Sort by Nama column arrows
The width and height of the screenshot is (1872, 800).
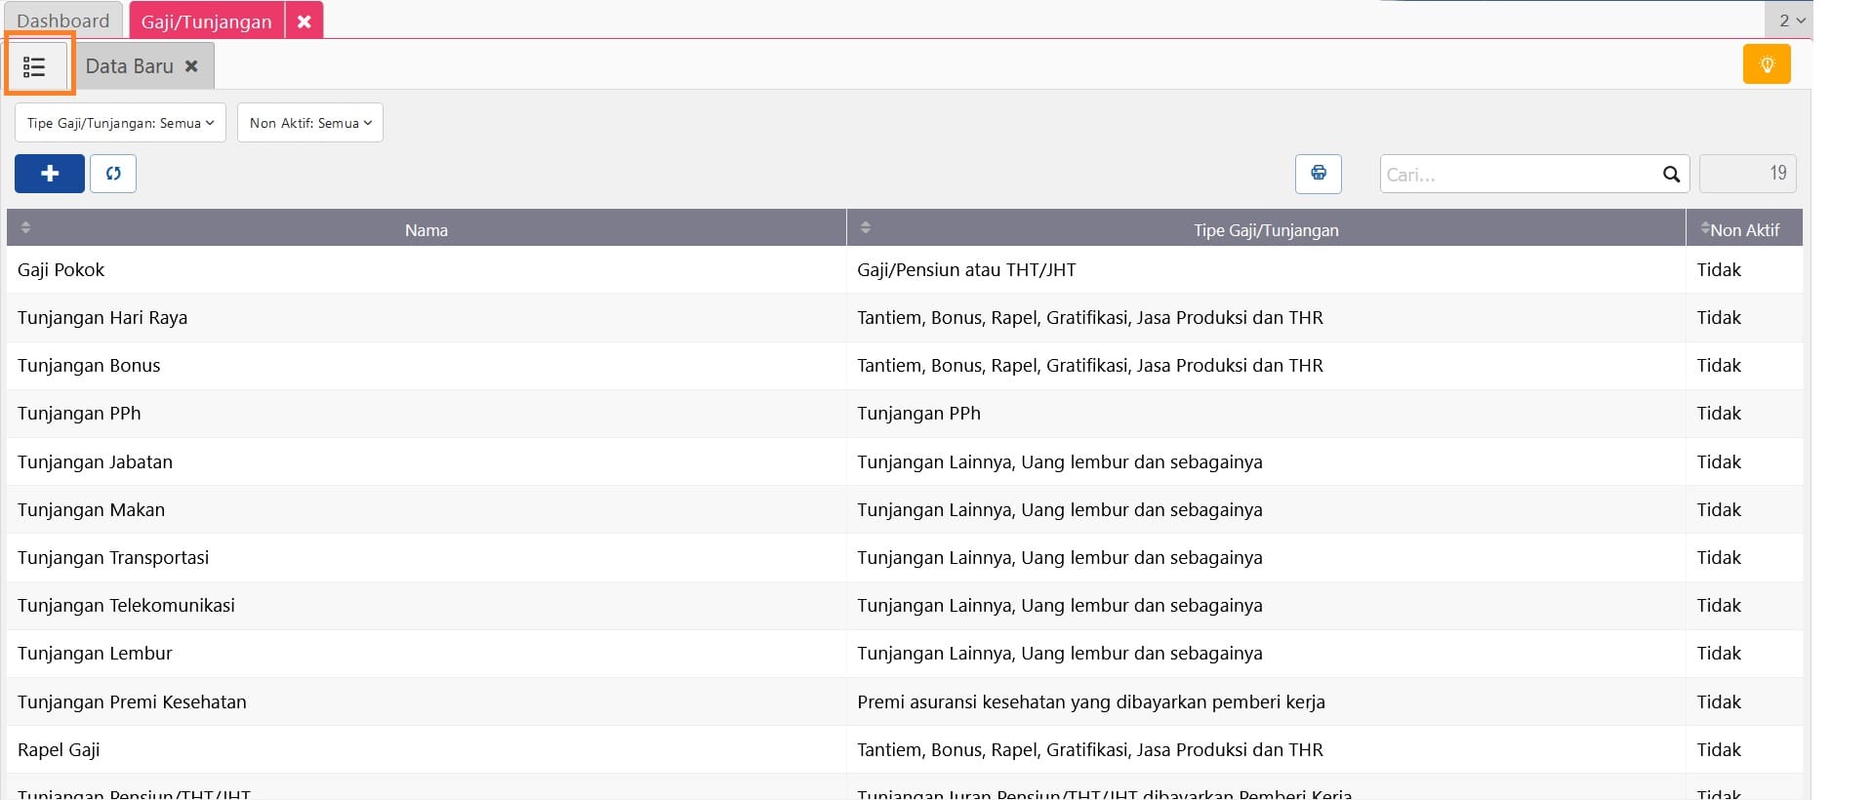[26, 227]
